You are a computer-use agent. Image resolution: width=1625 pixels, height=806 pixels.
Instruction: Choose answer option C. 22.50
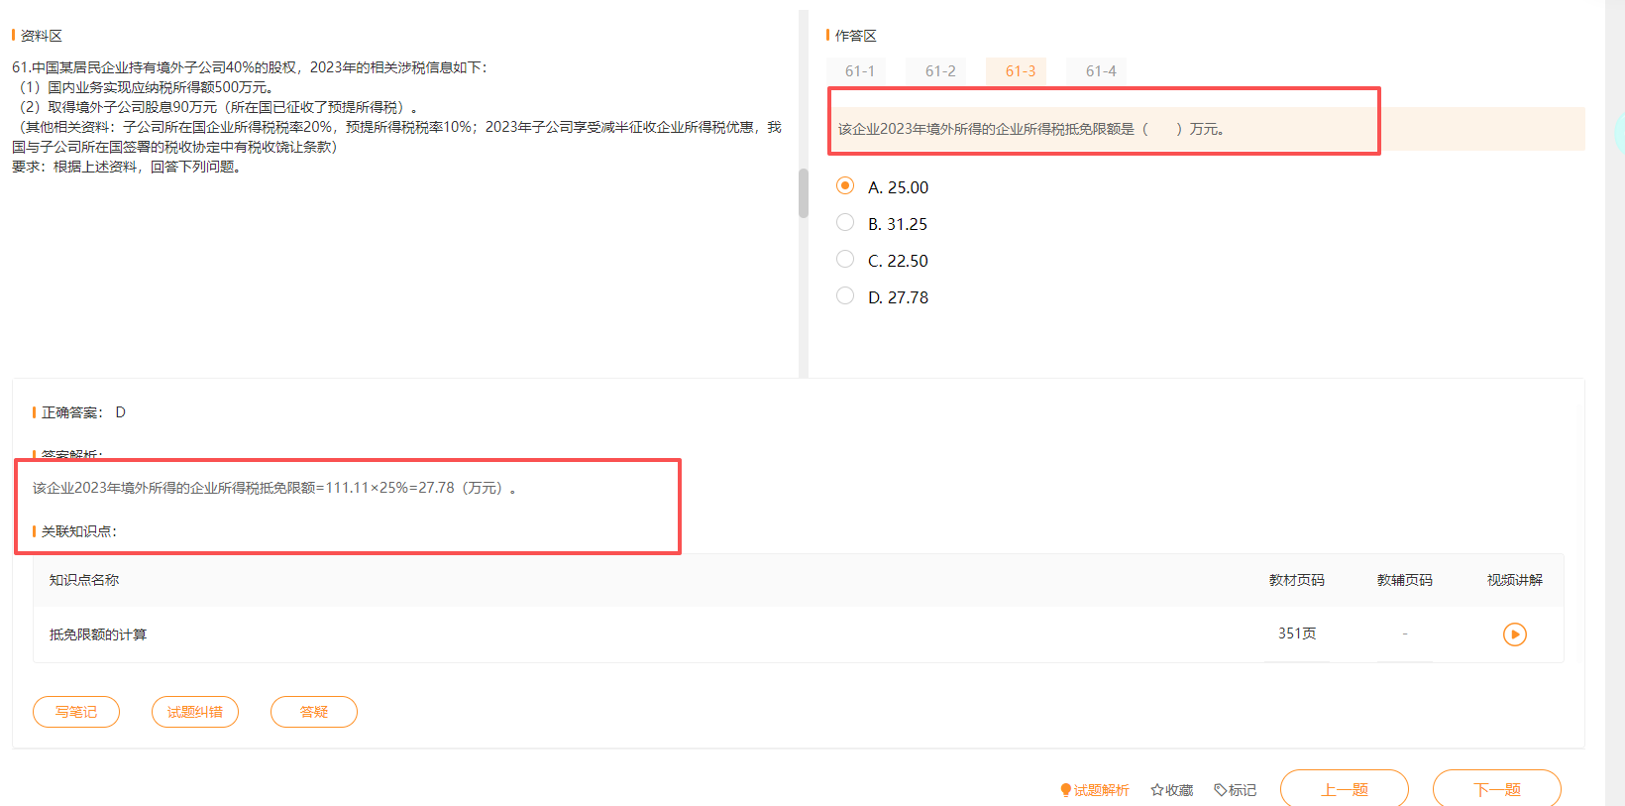tap(845, 260)
